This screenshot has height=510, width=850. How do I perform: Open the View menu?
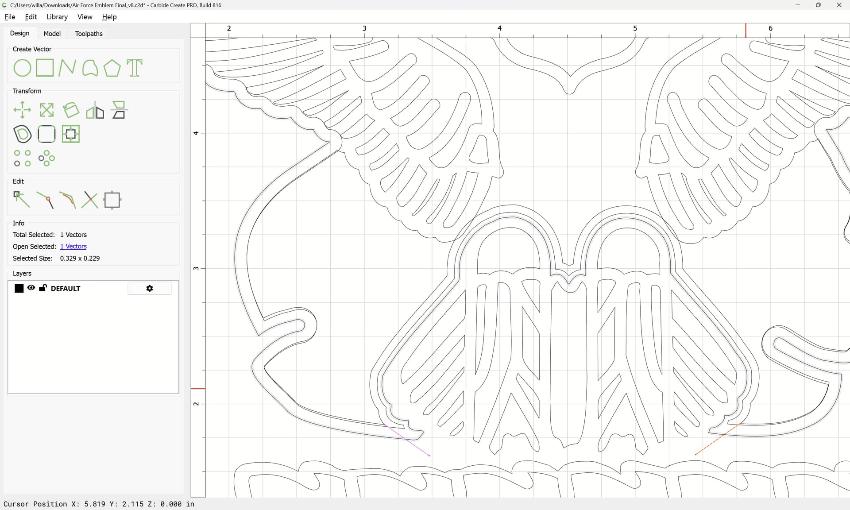pos(85,17)
